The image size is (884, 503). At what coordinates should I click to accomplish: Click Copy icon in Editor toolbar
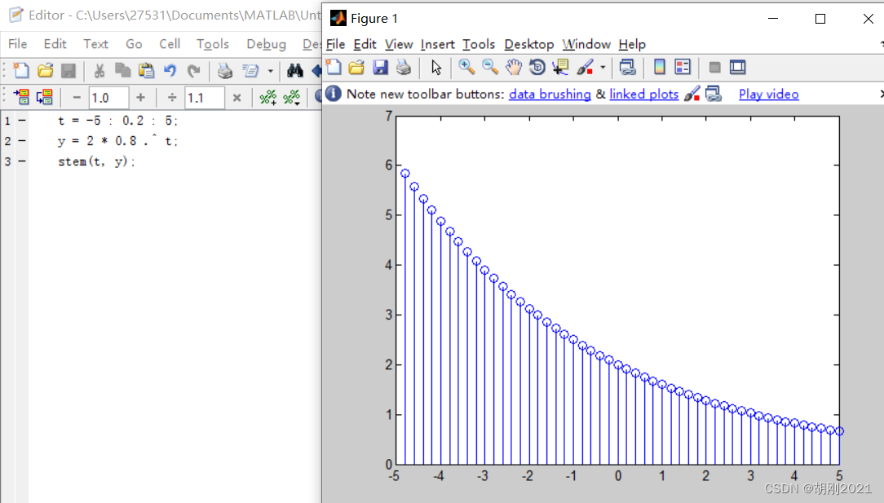[122, 70]
